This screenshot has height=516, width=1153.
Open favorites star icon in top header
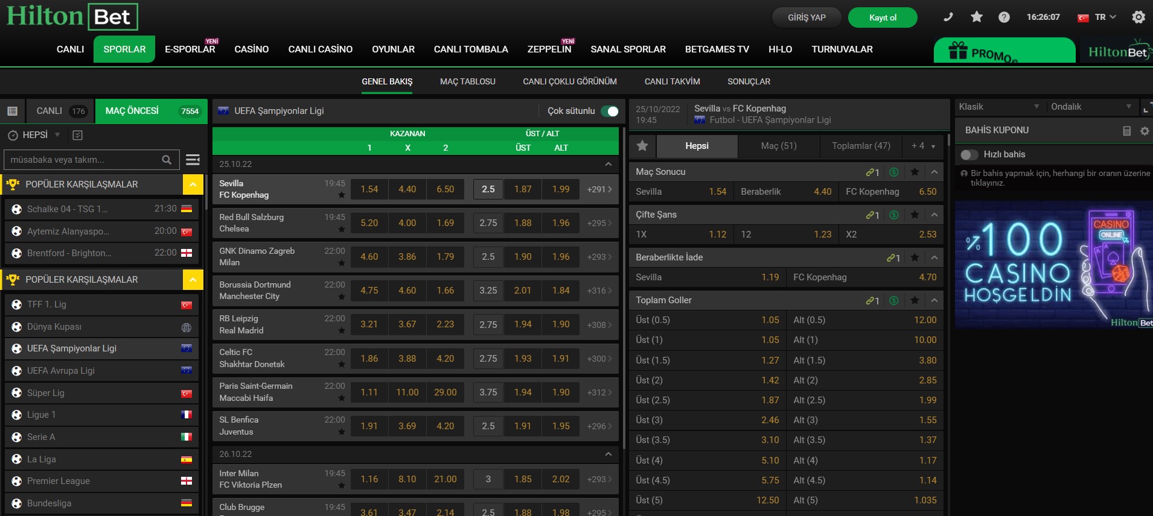(x=977, y=17)
